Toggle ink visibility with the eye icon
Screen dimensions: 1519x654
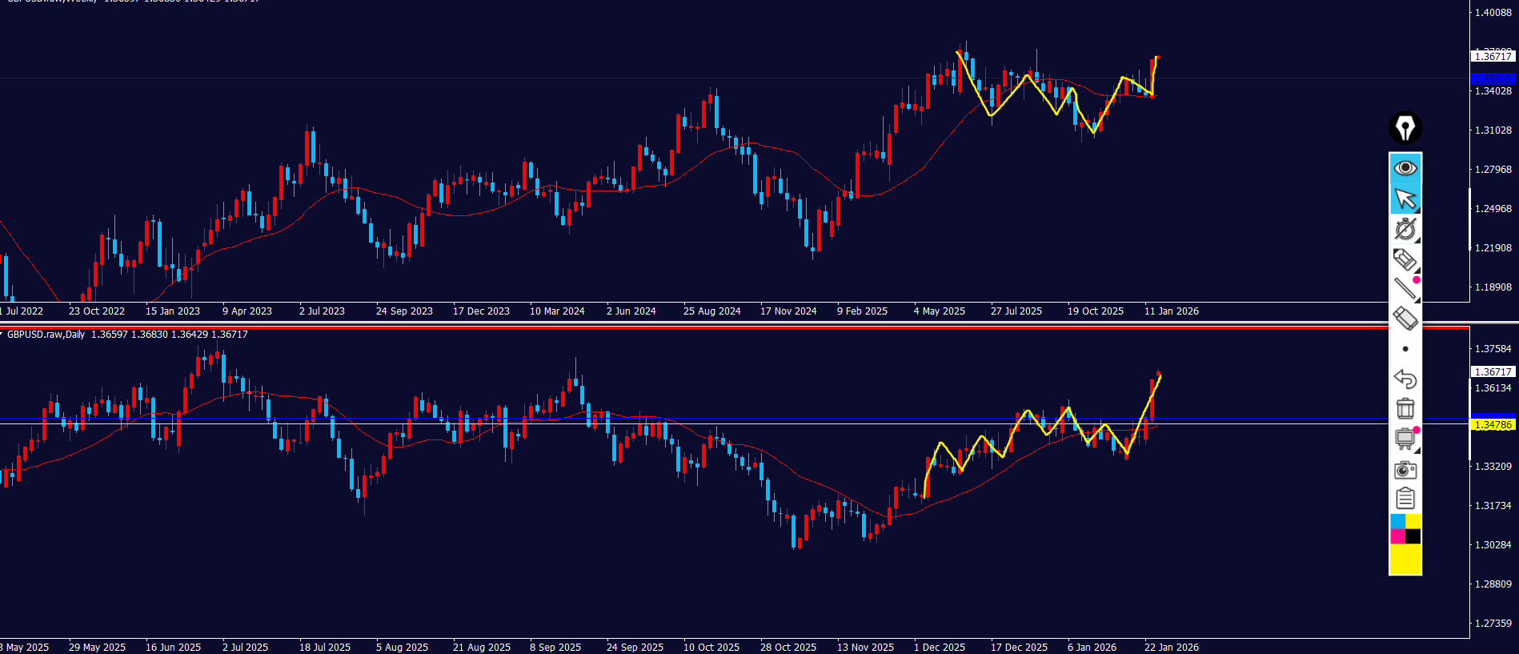[x=1405, y=168]
